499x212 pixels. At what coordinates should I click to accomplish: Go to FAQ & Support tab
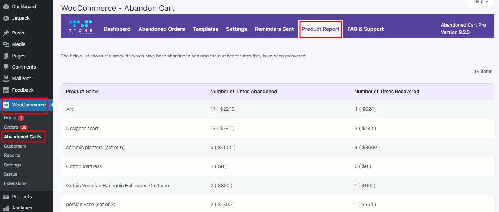click(365, 29)
